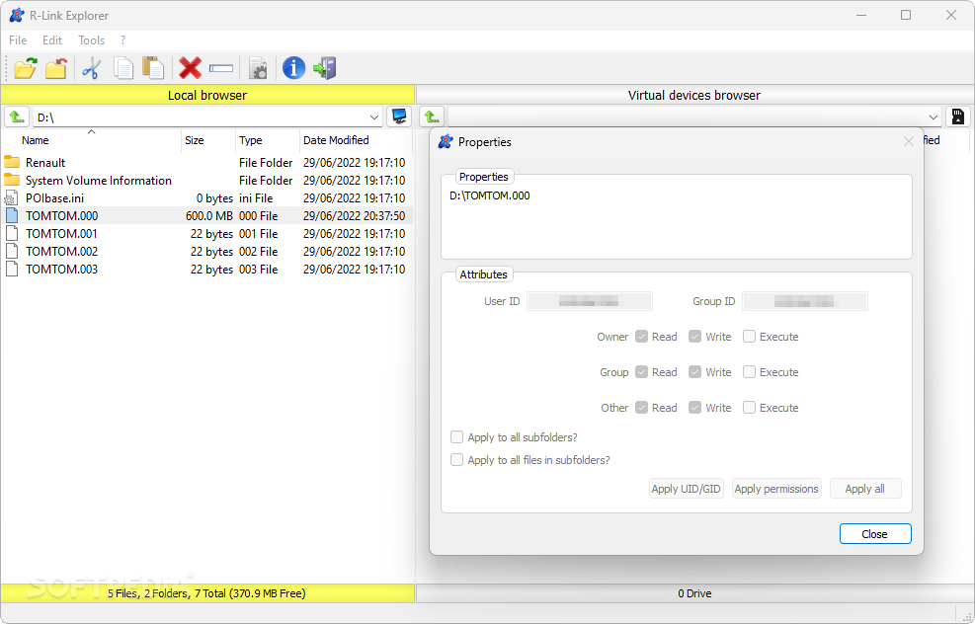
Task: Click the Group ID input field
Action: click(805, 301)
